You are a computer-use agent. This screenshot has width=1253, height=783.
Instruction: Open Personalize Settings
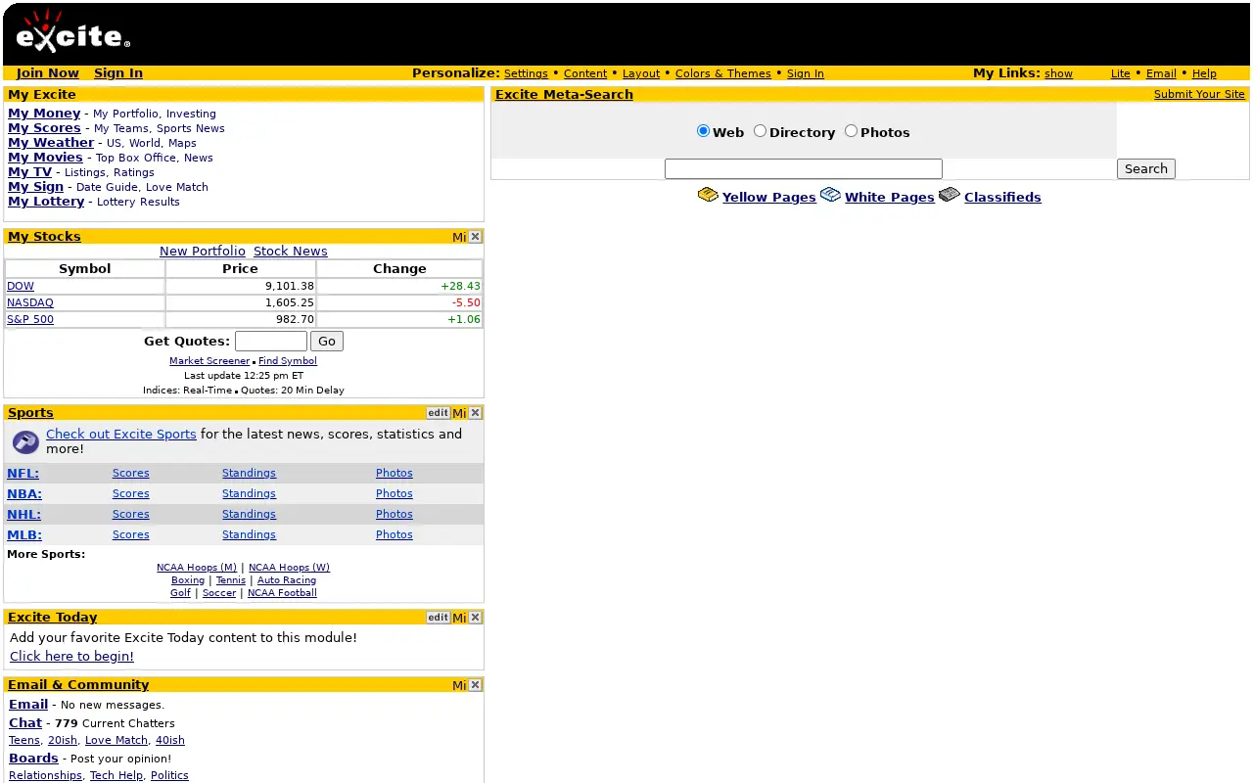coord(526,73)
